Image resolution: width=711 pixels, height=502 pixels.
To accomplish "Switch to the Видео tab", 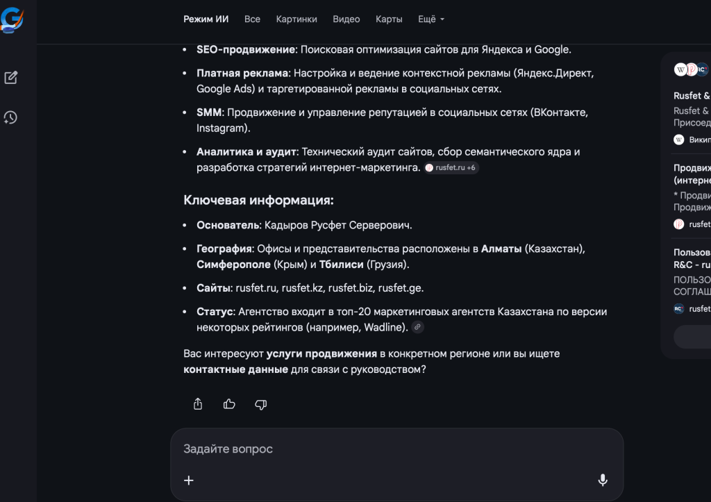I will click(346, 19).
